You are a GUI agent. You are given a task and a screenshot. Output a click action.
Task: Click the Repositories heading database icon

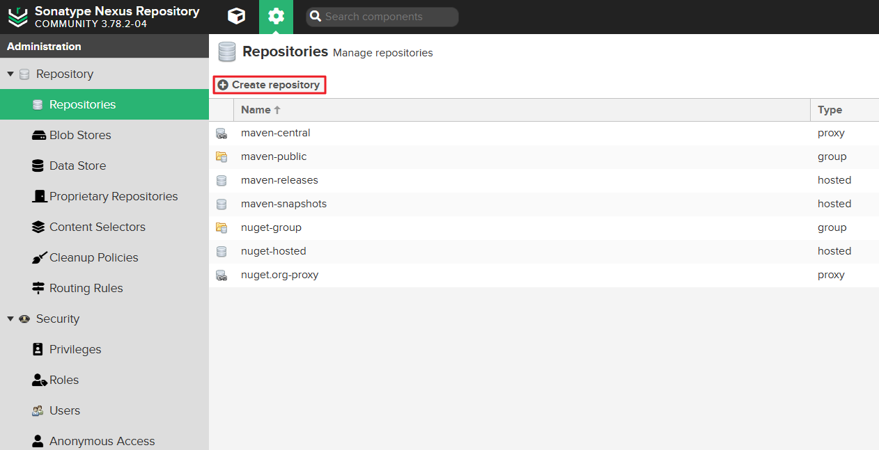tap(227, 52)
